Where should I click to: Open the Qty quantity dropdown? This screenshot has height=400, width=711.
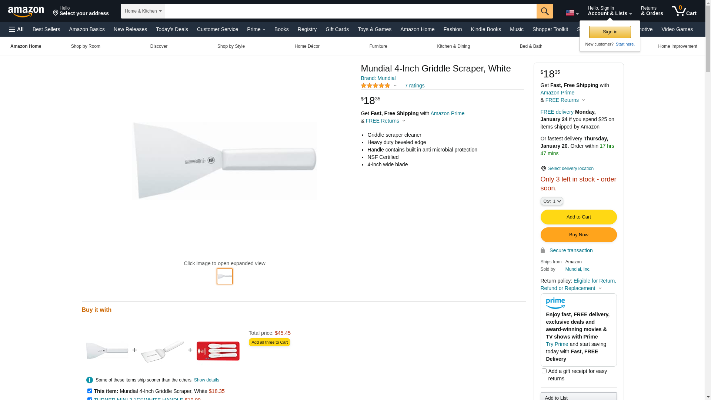click(551, 201)
